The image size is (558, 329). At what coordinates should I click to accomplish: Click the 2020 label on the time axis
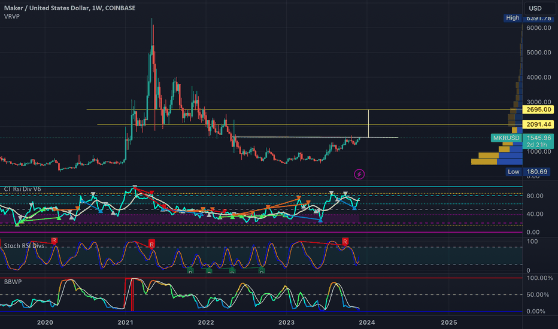click(x=45, y=322)
